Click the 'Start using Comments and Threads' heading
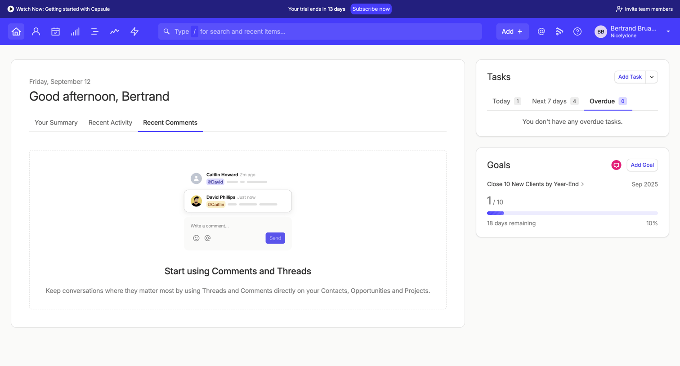680x366 pixels. pyautogui.click(x=238, y=271)
